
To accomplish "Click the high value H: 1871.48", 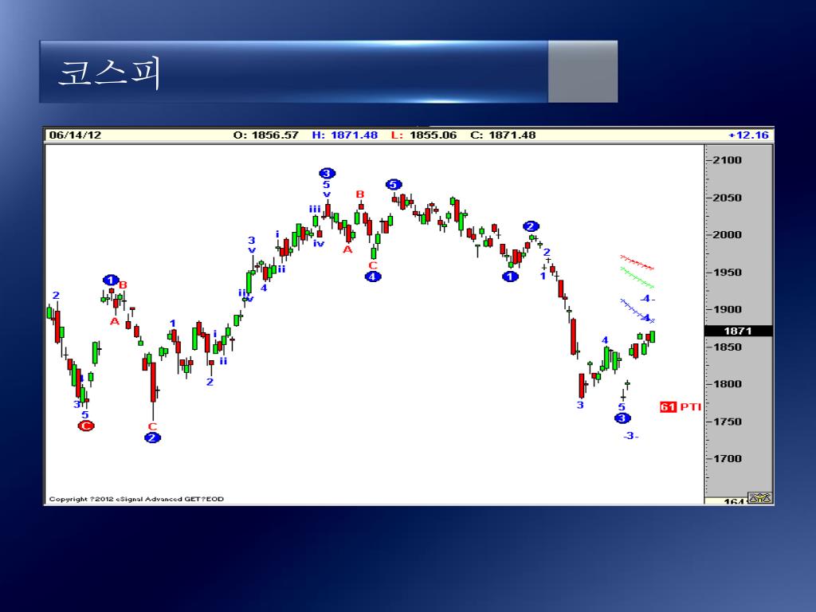I will (344, 135).
